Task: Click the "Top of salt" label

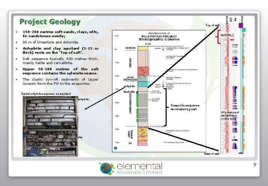Action: coord(212,25)
